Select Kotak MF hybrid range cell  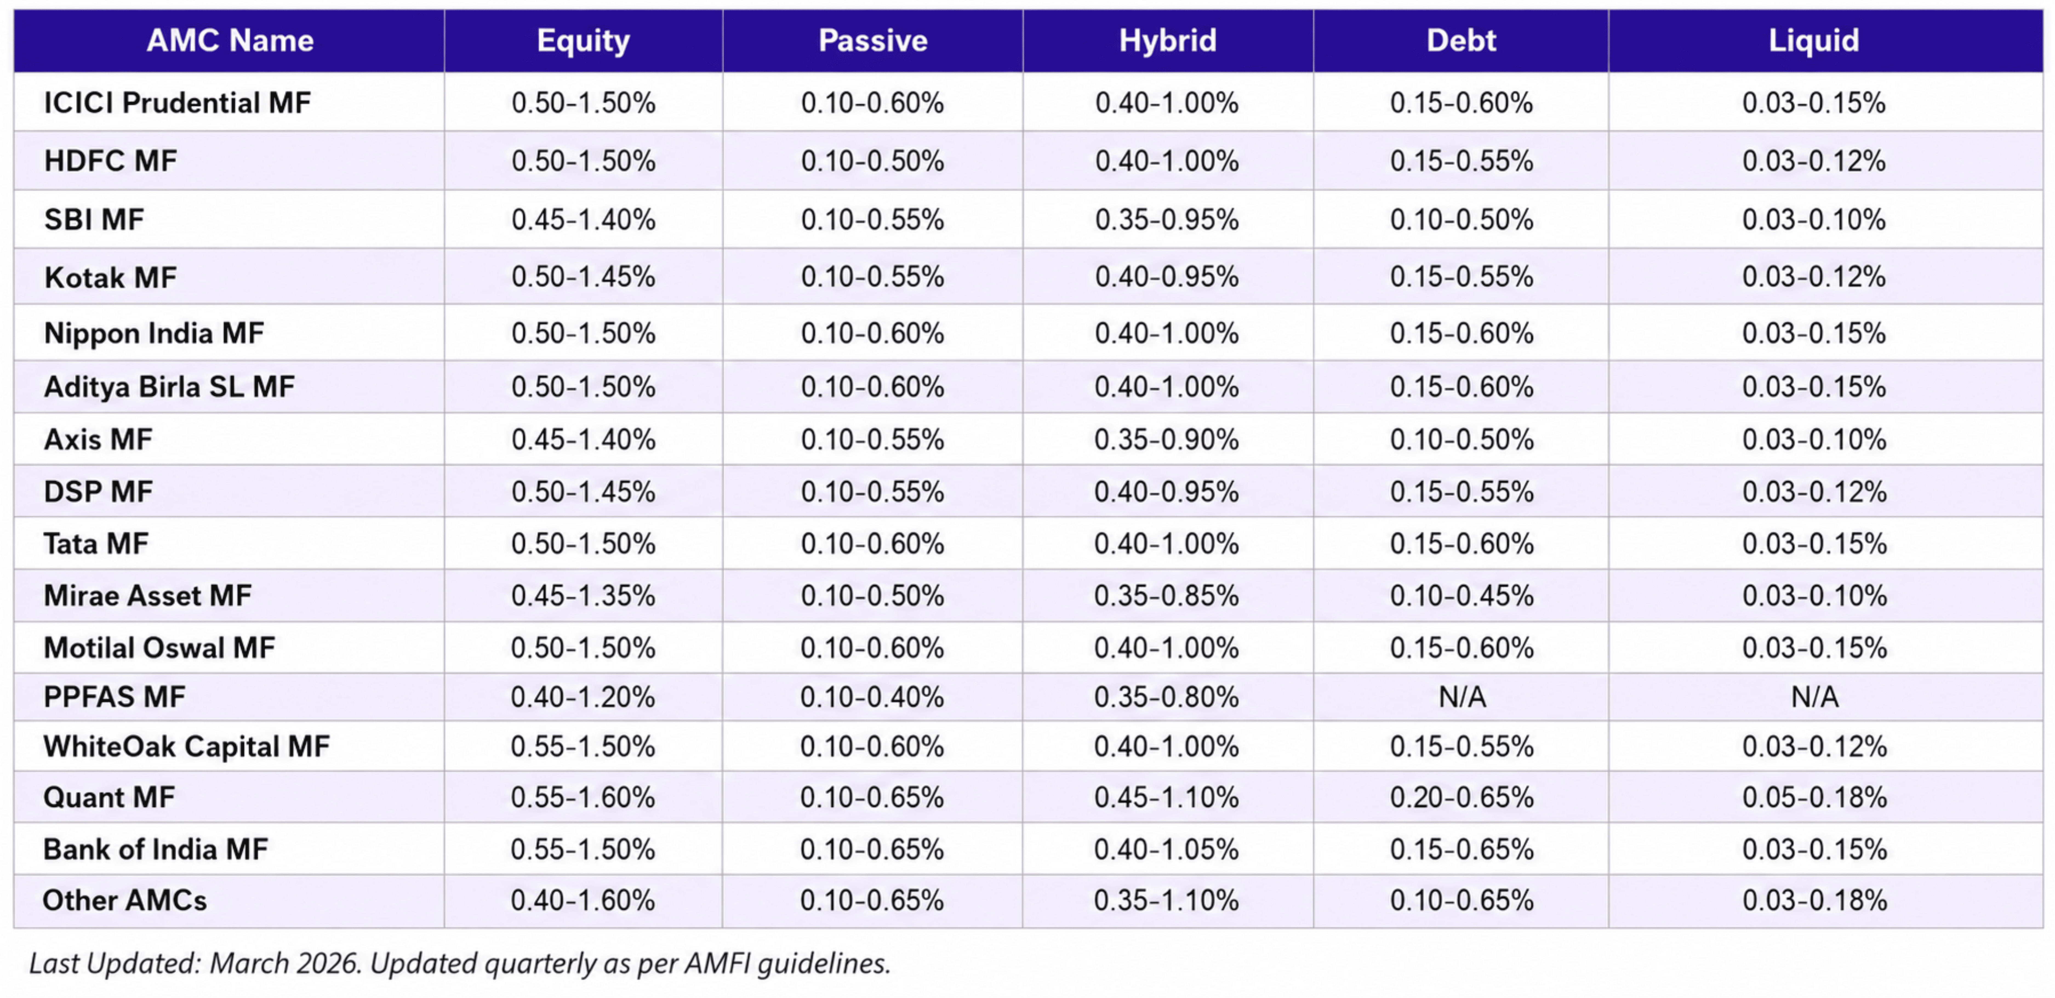[x=1167, y=277]
